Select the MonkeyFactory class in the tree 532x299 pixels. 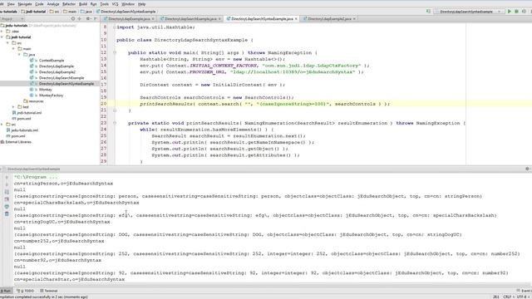[x=51, y=96]
